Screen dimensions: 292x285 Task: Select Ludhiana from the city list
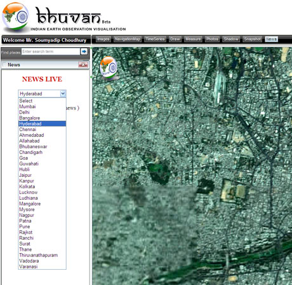[43, 198]
